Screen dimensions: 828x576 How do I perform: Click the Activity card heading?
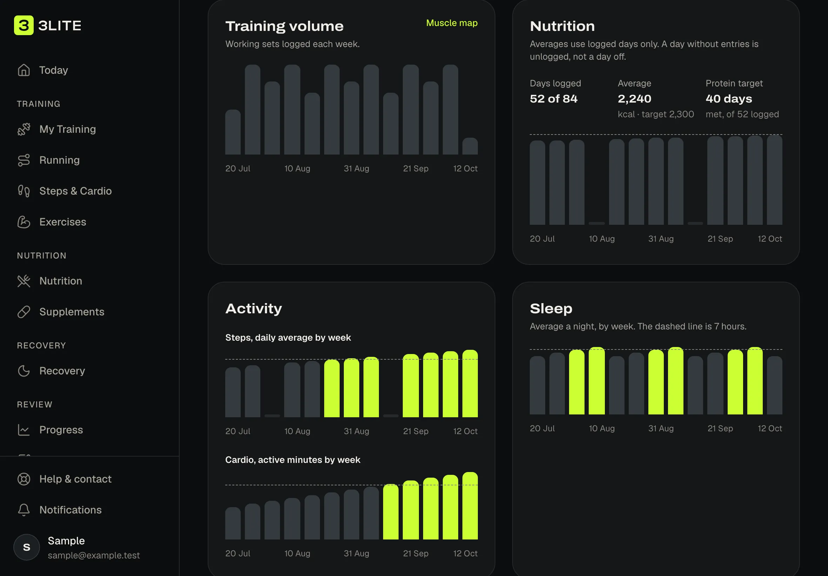tap(254, 309)
